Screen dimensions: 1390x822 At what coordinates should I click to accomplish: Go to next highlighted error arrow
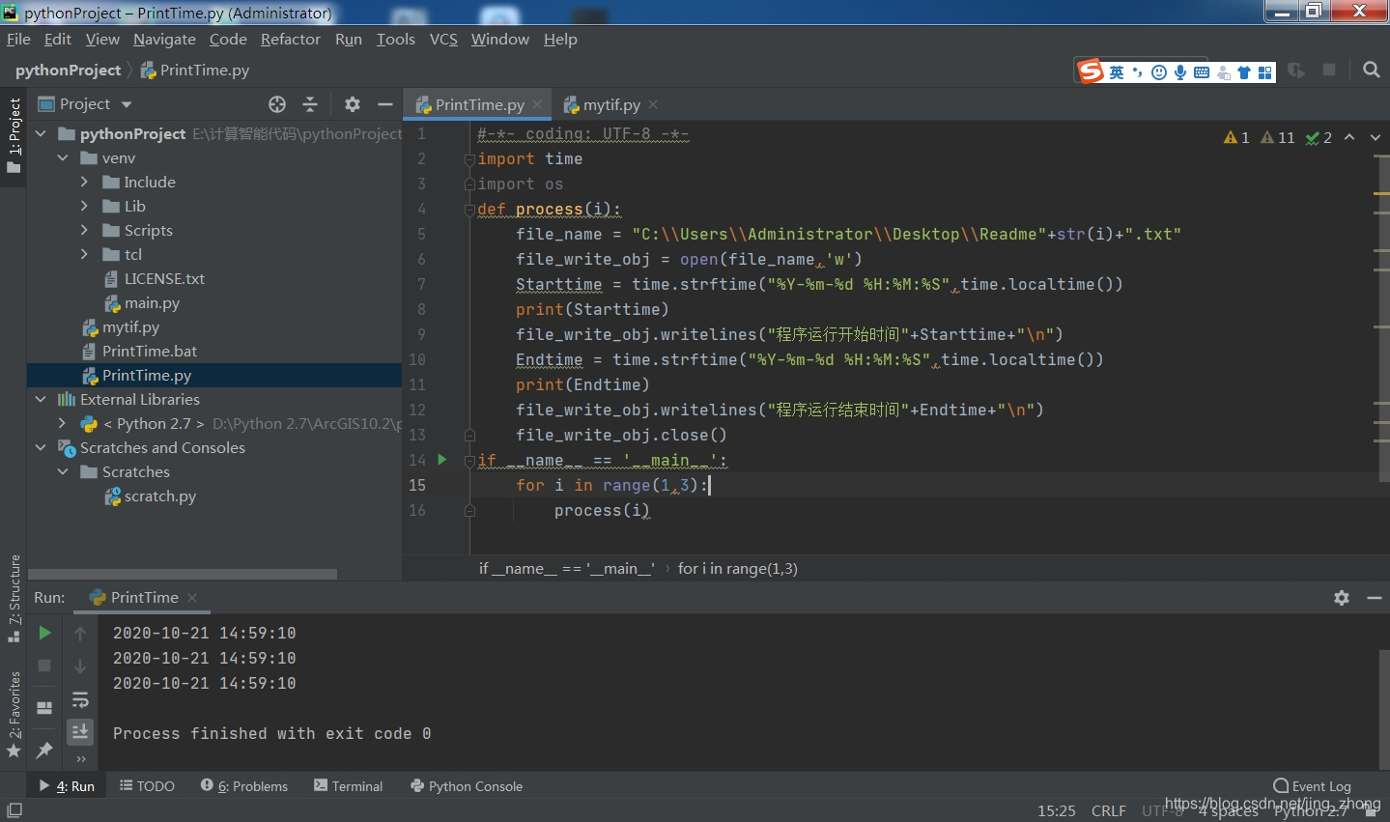(1376, 137)
